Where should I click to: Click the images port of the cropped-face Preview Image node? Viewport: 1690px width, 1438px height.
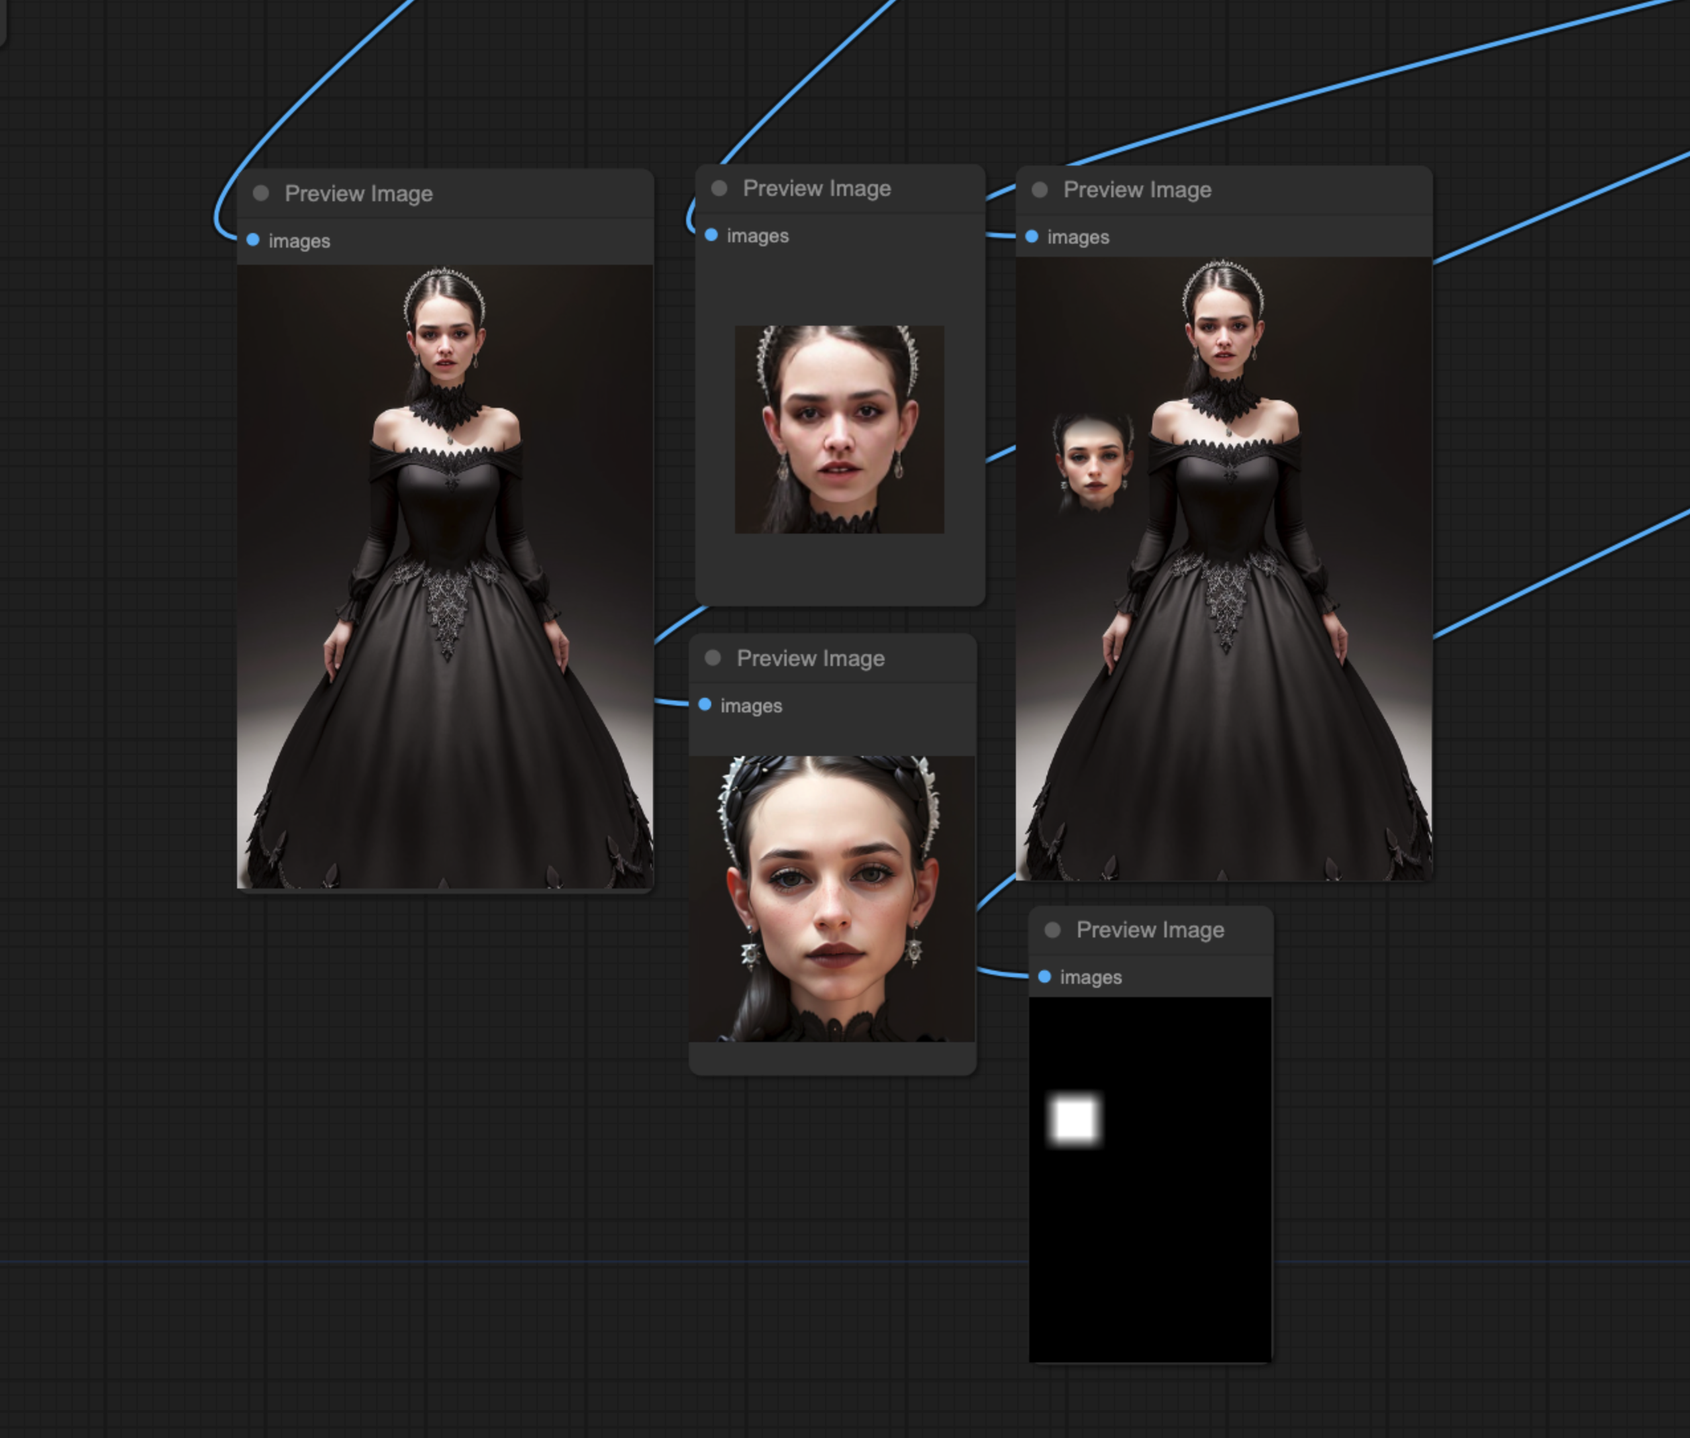[x=712, y=235]
